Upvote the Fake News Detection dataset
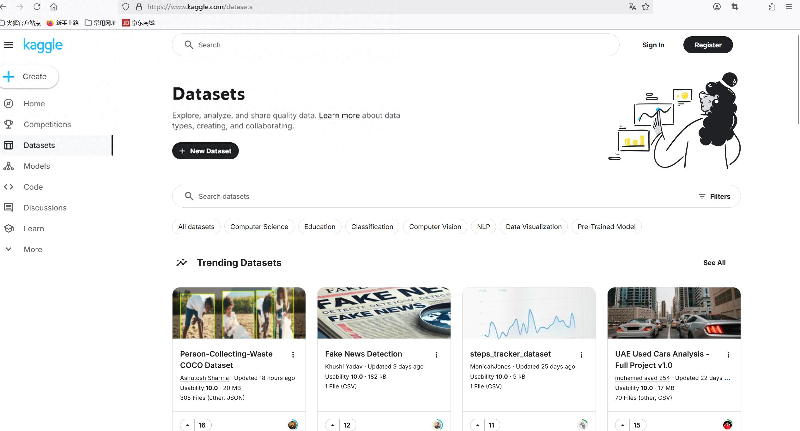 tap(333, 425)
